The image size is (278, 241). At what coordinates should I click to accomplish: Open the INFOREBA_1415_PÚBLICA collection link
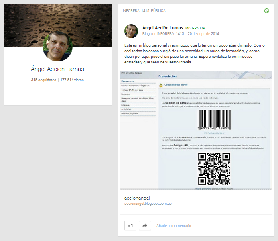click(x=144, y=11)
